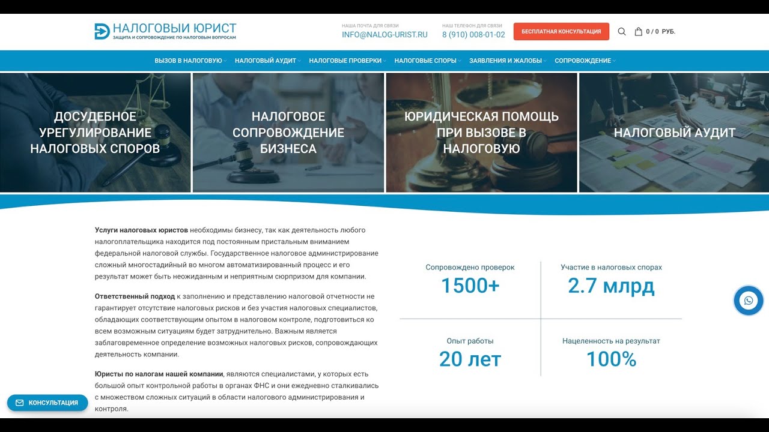Click bold text Ответственный подход
Screen dimensions: 769x432
[135, 296]
